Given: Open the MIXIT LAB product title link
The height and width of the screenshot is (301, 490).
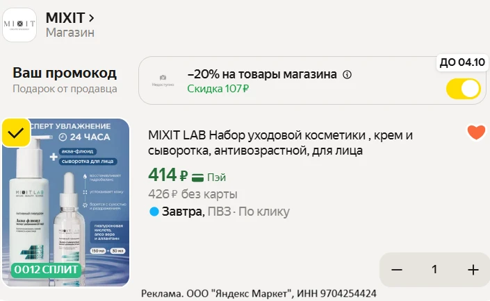Looking at the screenshot, I should tap(280, 143).
